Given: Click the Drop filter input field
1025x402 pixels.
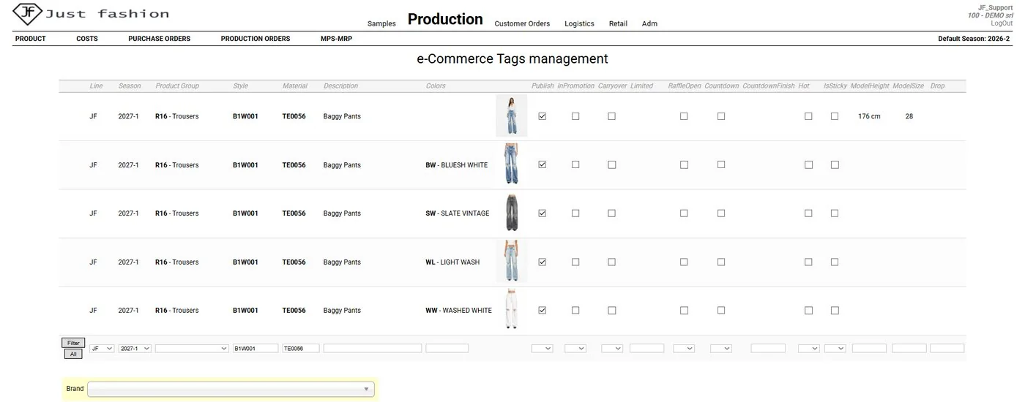Looking at the screenshot, I should pyautogui.click(x=947, y=349).
